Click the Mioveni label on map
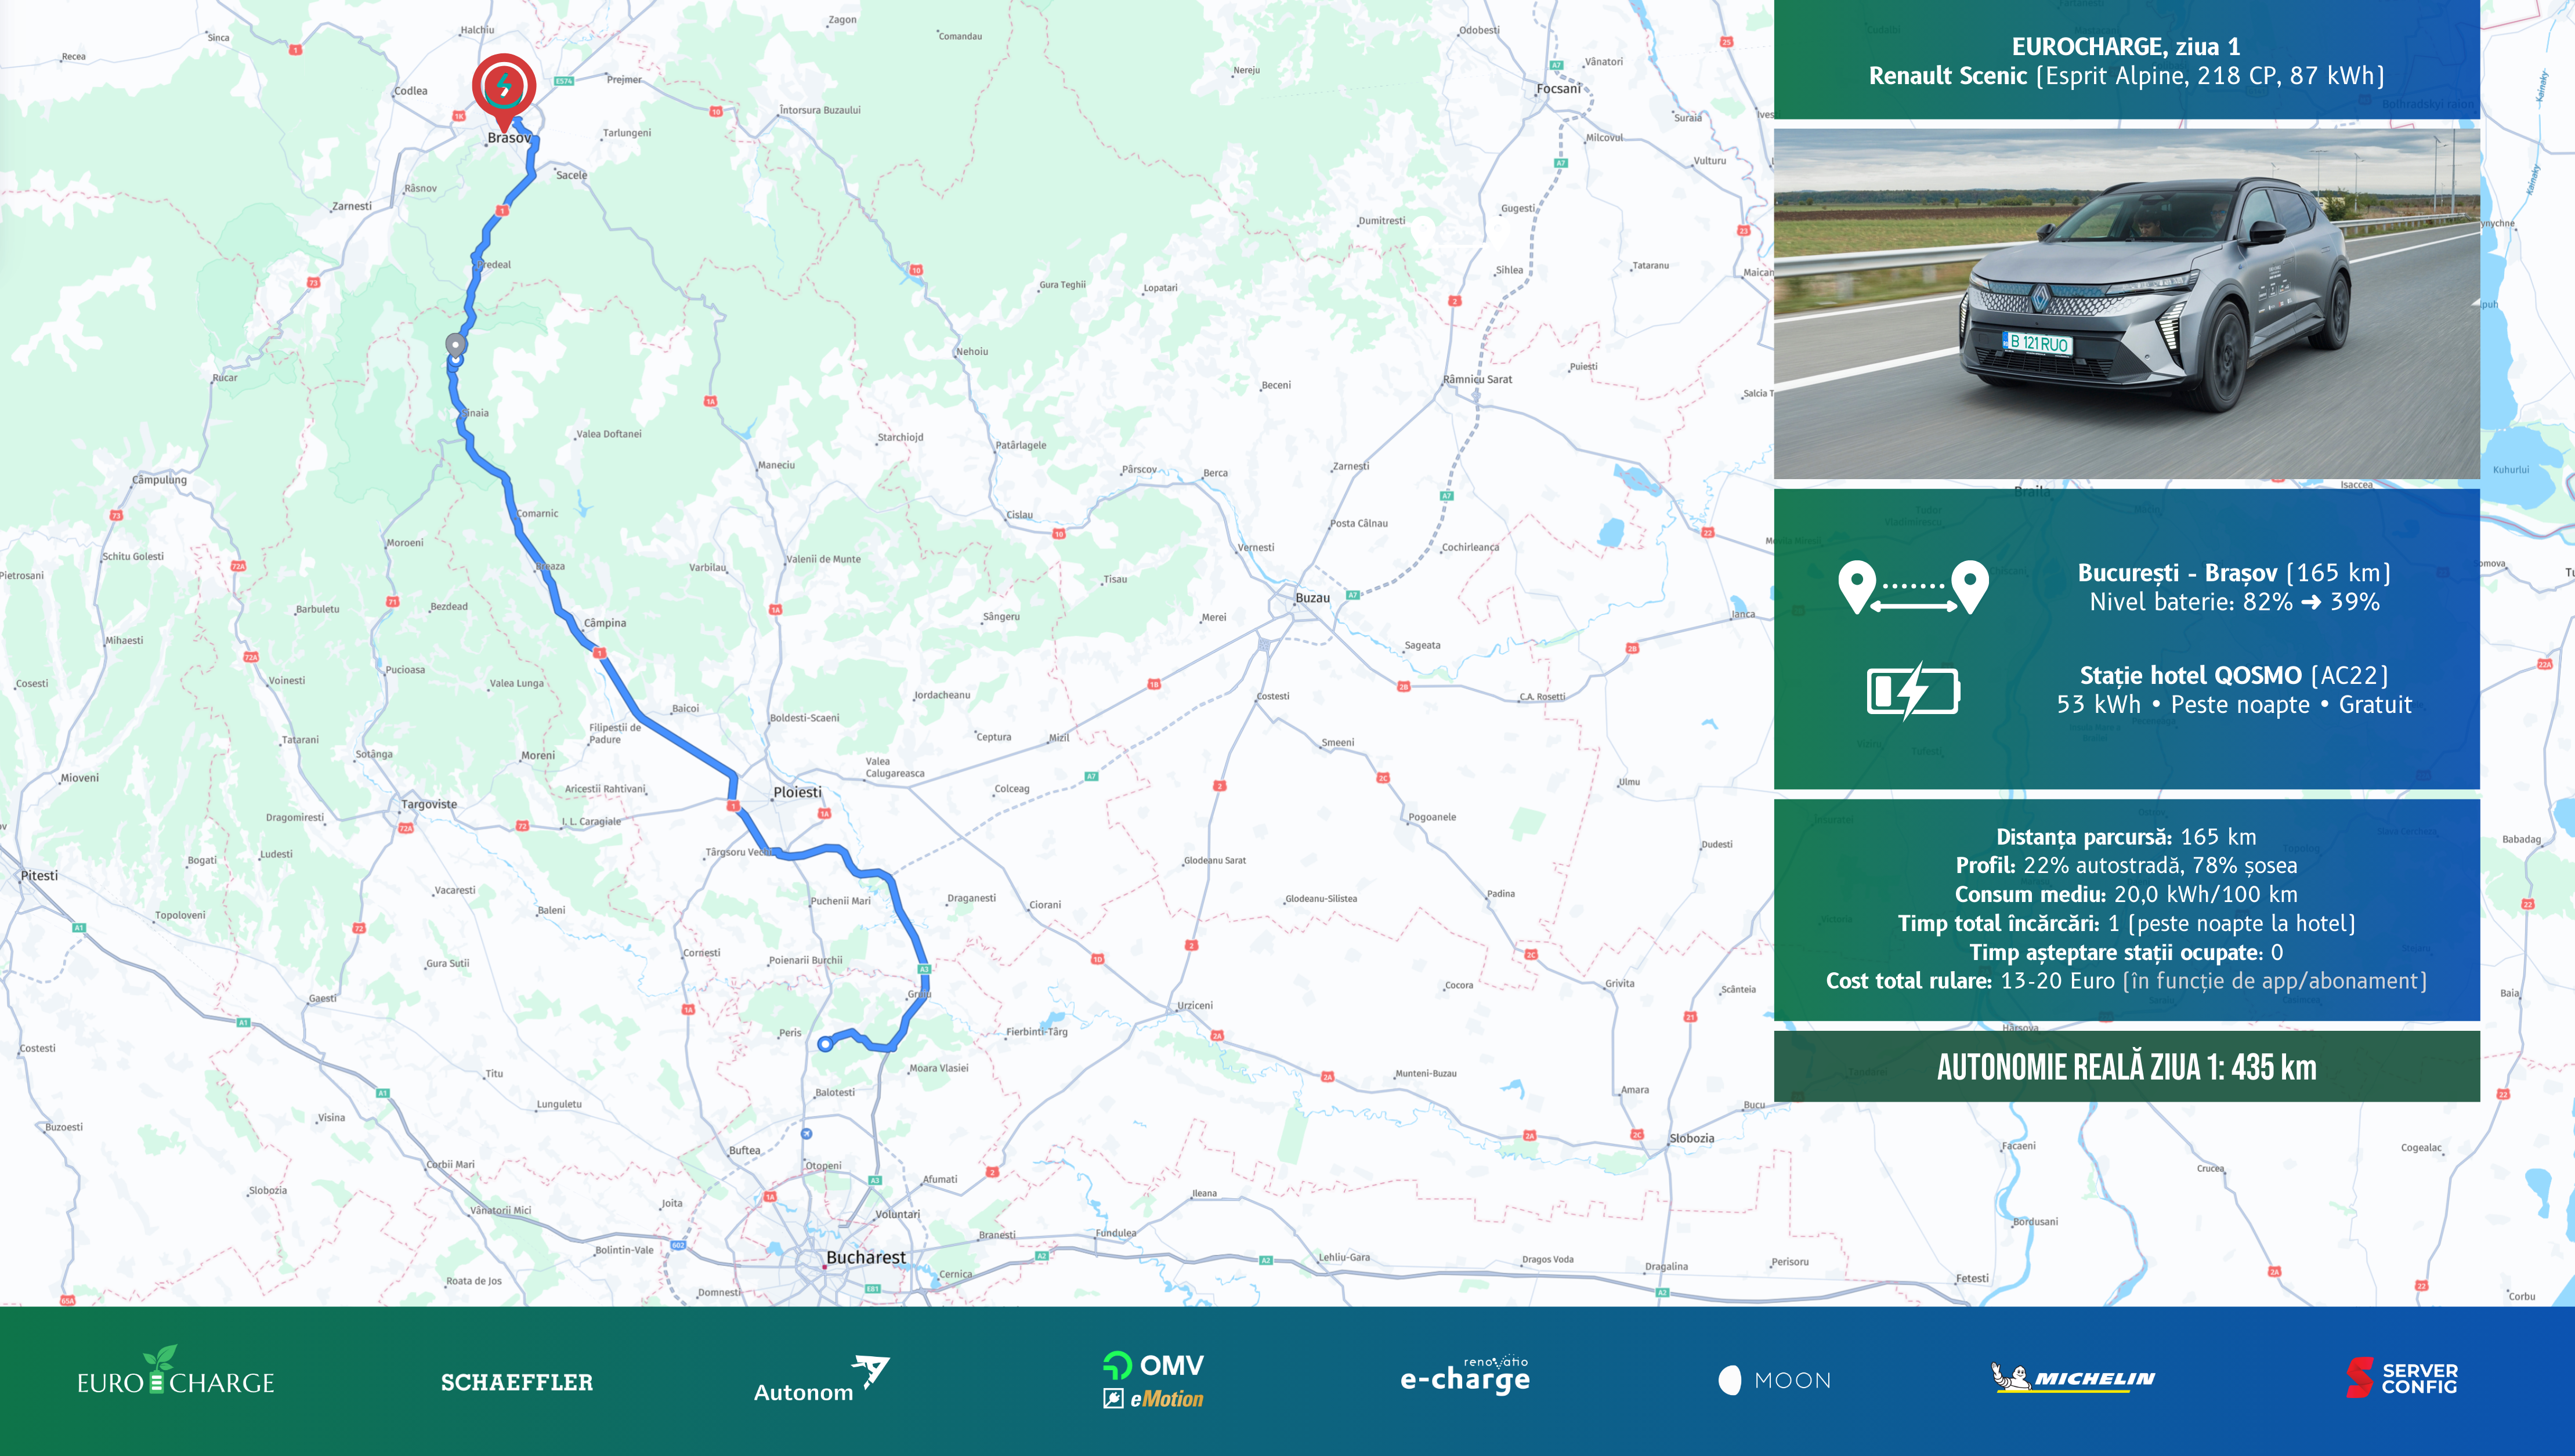 [80, 778]
